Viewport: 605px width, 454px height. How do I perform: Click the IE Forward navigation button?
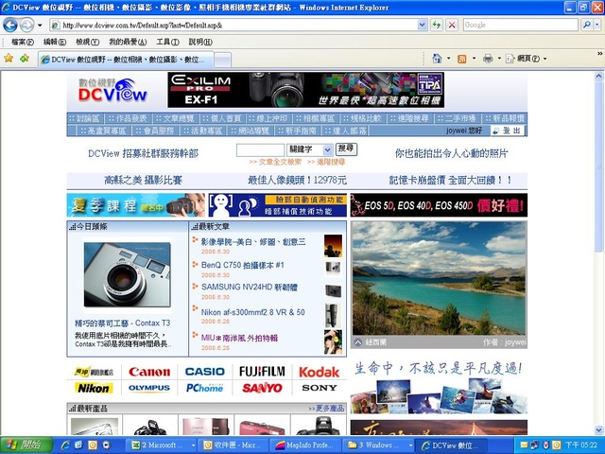click(26, 26)
